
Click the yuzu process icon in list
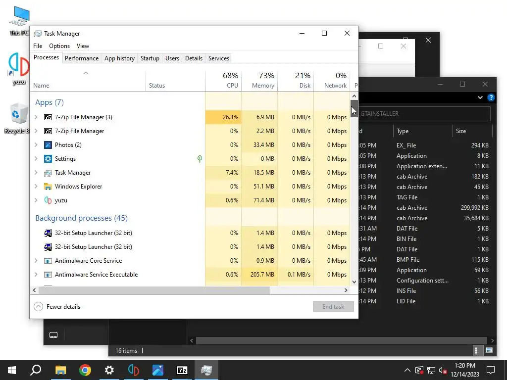(x=48, y=200)
